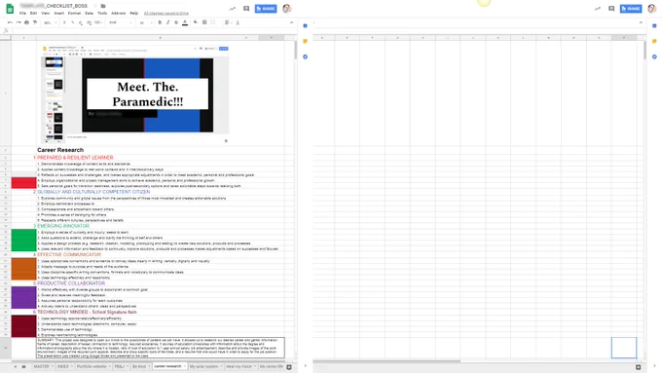This screenshot has height=373, width=662.
Task: Print the spreadsheet using the printer icon
Action: 26,22
